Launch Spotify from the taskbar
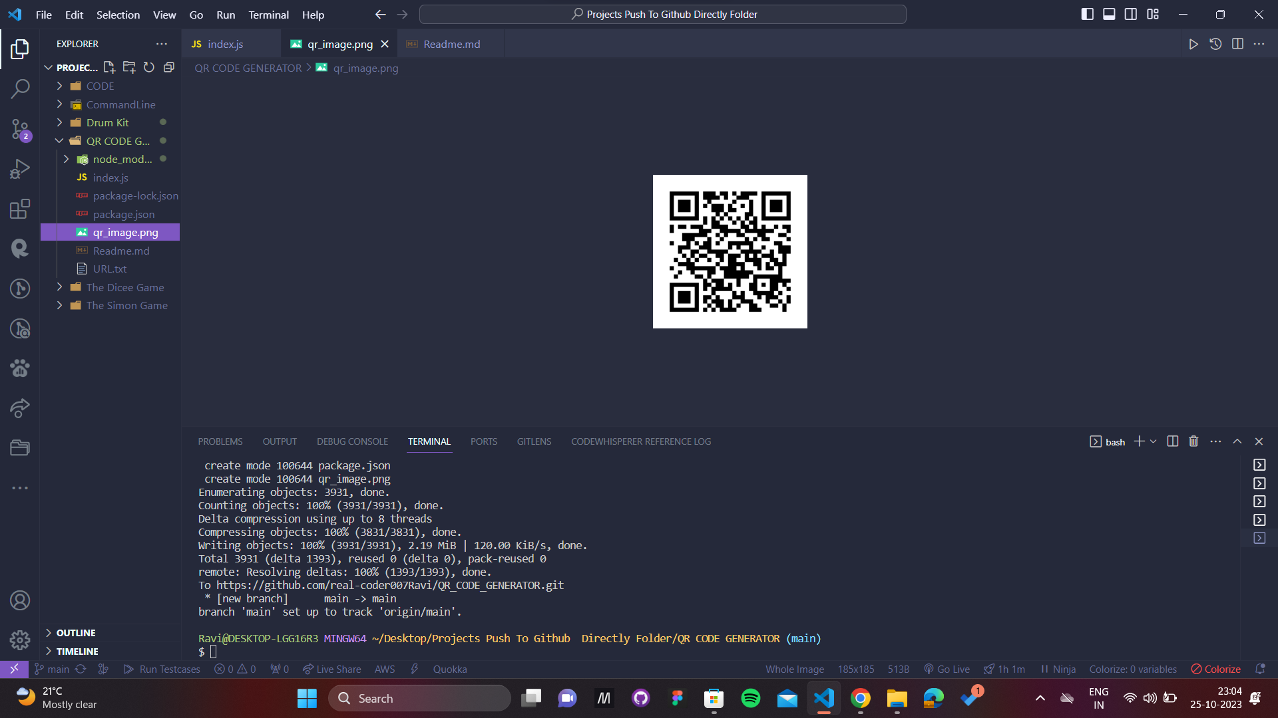This screenshot has width=1278, height=718. [x=751, y=698]
